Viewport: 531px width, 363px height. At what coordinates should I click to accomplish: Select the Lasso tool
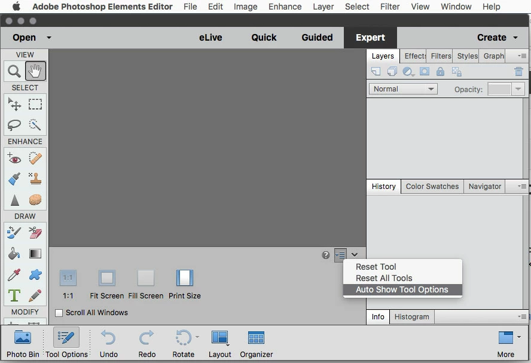point(14,125)
